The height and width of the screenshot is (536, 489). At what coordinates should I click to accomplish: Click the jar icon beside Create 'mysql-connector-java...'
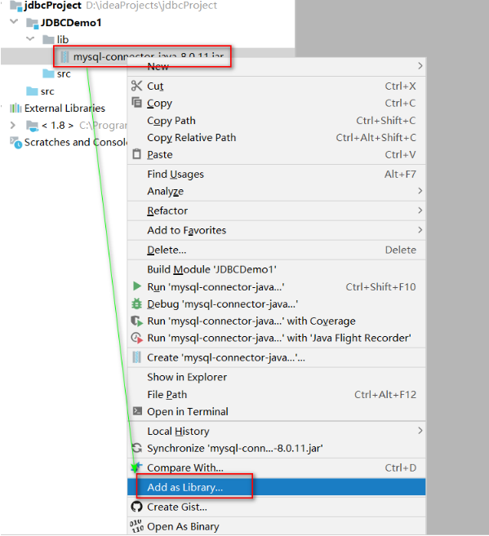pos(137,357)
